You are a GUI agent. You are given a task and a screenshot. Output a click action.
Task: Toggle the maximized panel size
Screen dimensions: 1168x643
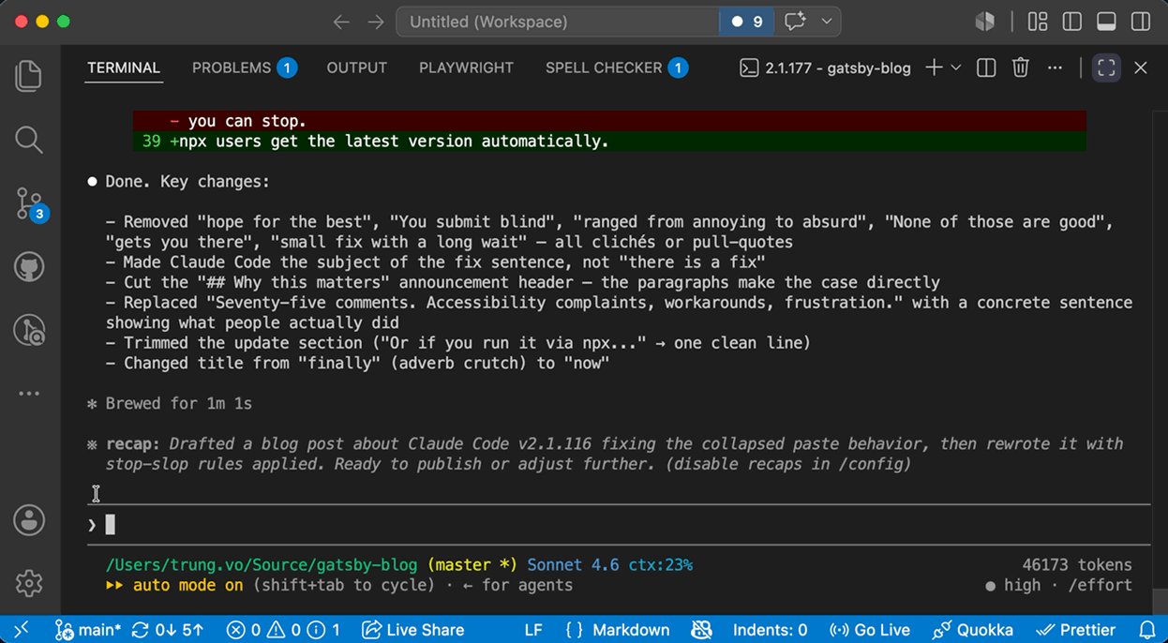tap(1106, 67)
